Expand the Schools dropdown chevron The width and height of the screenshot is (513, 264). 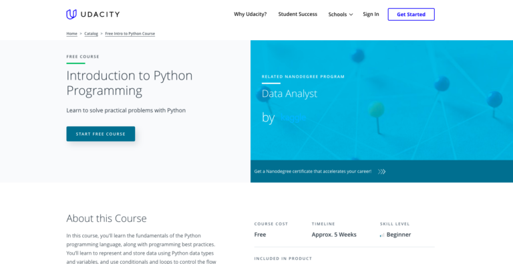click(x=351, y=15)
